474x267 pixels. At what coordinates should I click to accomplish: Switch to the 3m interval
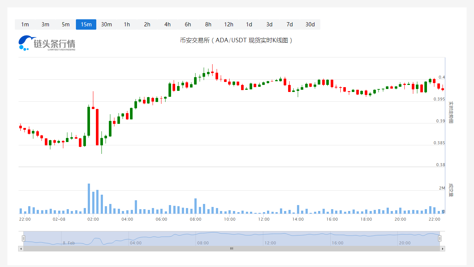(x=45, y=24)
